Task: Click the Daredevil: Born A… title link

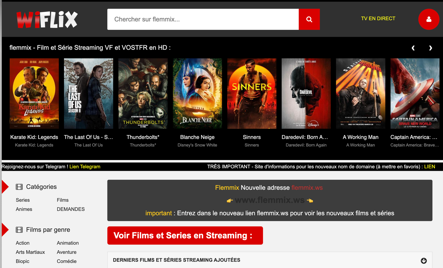Action: coord(305,137)
